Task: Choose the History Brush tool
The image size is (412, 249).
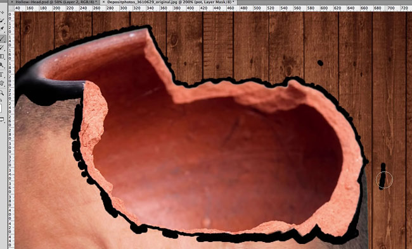Action: (2, 47)
